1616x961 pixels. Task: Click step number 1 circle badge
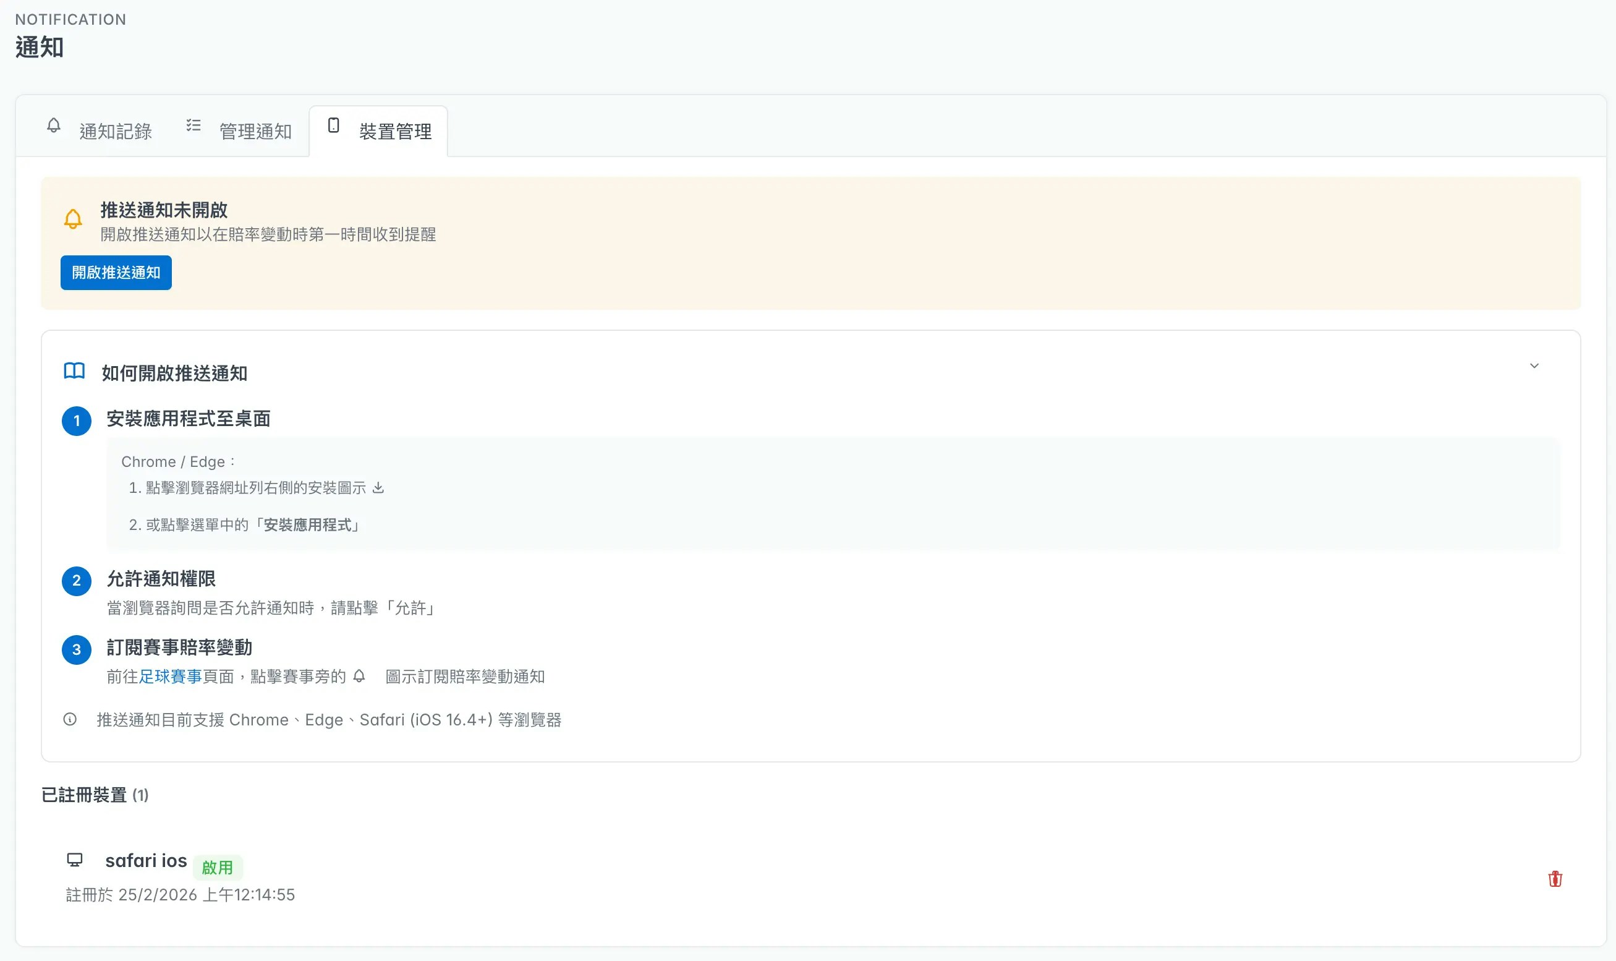[x=77, y=421]
